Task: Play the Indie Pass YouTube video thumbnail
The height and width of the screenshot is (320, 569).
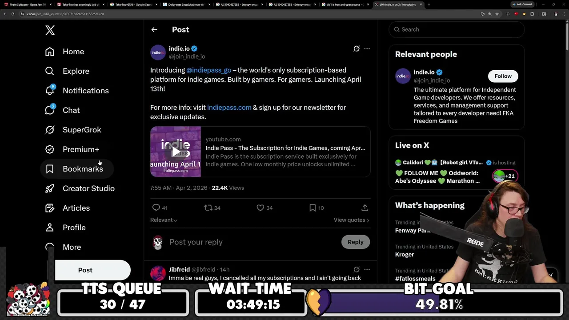Action: pyautogui.click(x=176, y=152)
